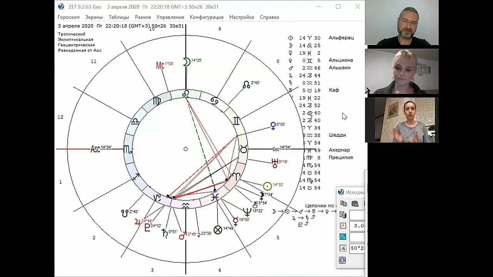Click star name Альшаин in table
The height and width of the screenshot is (277, 493).
[340, 68]
